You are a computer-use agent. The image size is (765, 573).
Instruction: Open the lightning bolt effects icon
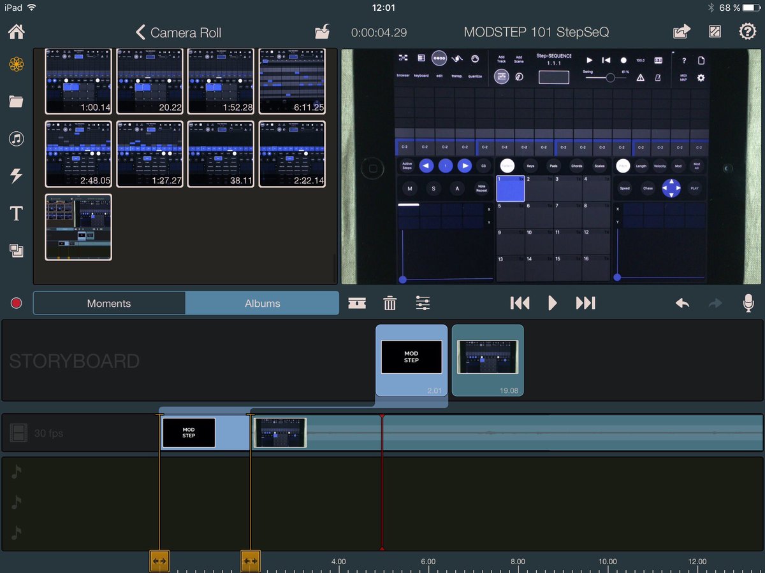[16, 176]
